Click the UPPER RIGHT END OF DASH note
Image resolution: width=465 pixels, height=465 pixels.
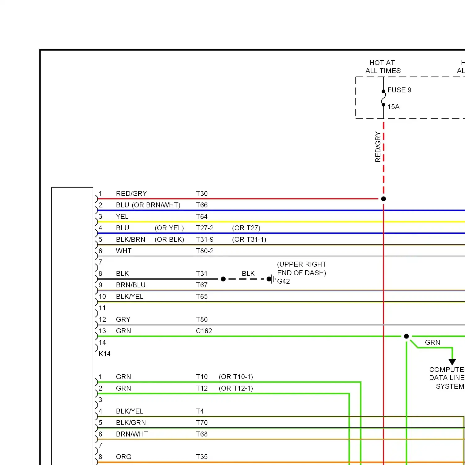[302, 268]
